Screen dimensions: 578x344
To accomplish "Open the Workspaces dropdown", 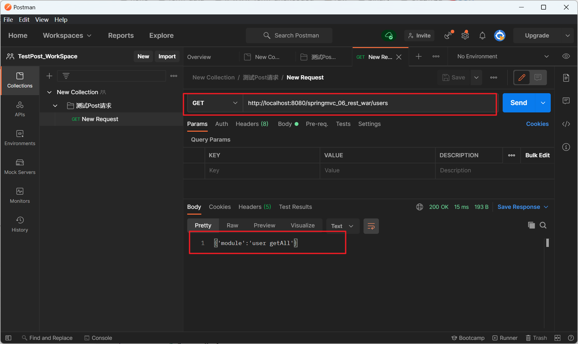I will [x=67, y=36].
